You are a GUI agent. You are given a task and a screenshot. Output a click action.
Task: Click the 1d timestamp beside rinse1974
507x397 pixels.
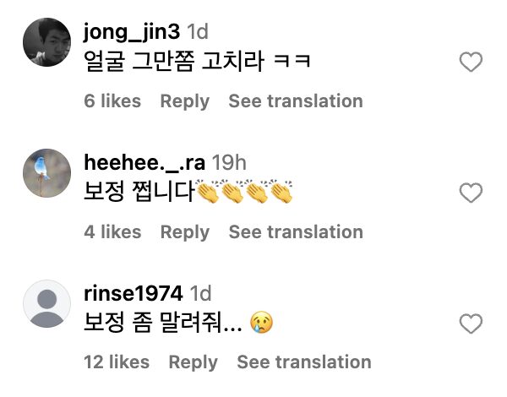click(200, 294)
